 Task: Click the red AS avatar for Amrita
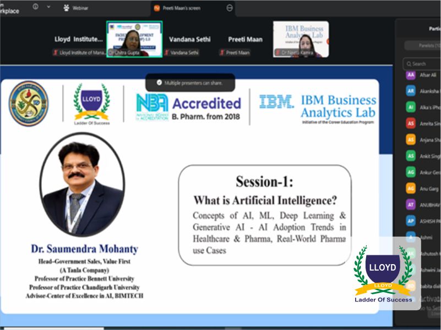(411, 124)
